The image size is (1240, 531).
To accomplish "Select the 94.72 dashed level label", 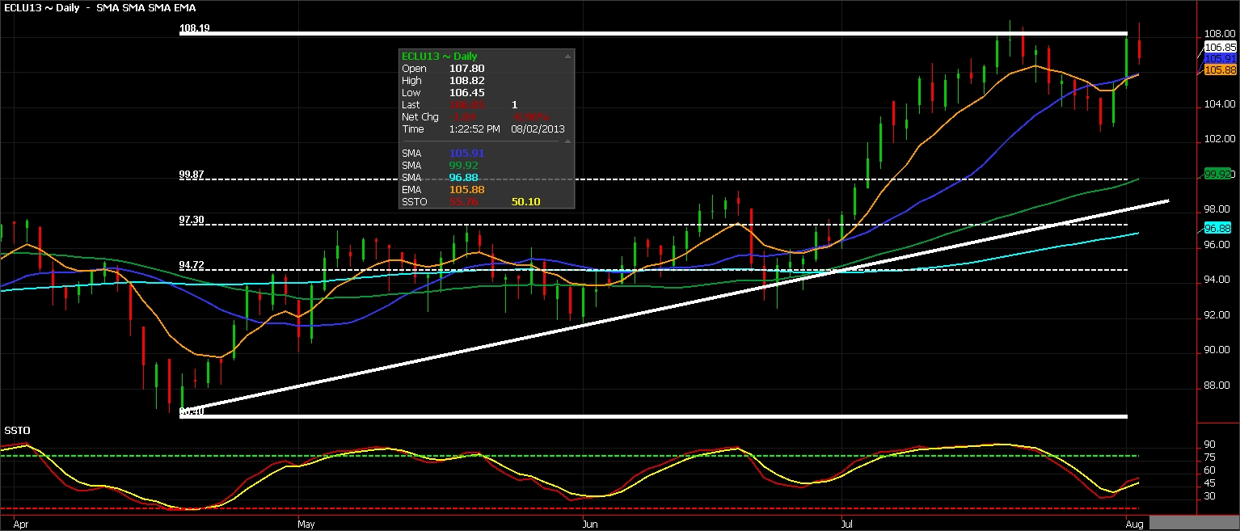I will tap(192, 265).
